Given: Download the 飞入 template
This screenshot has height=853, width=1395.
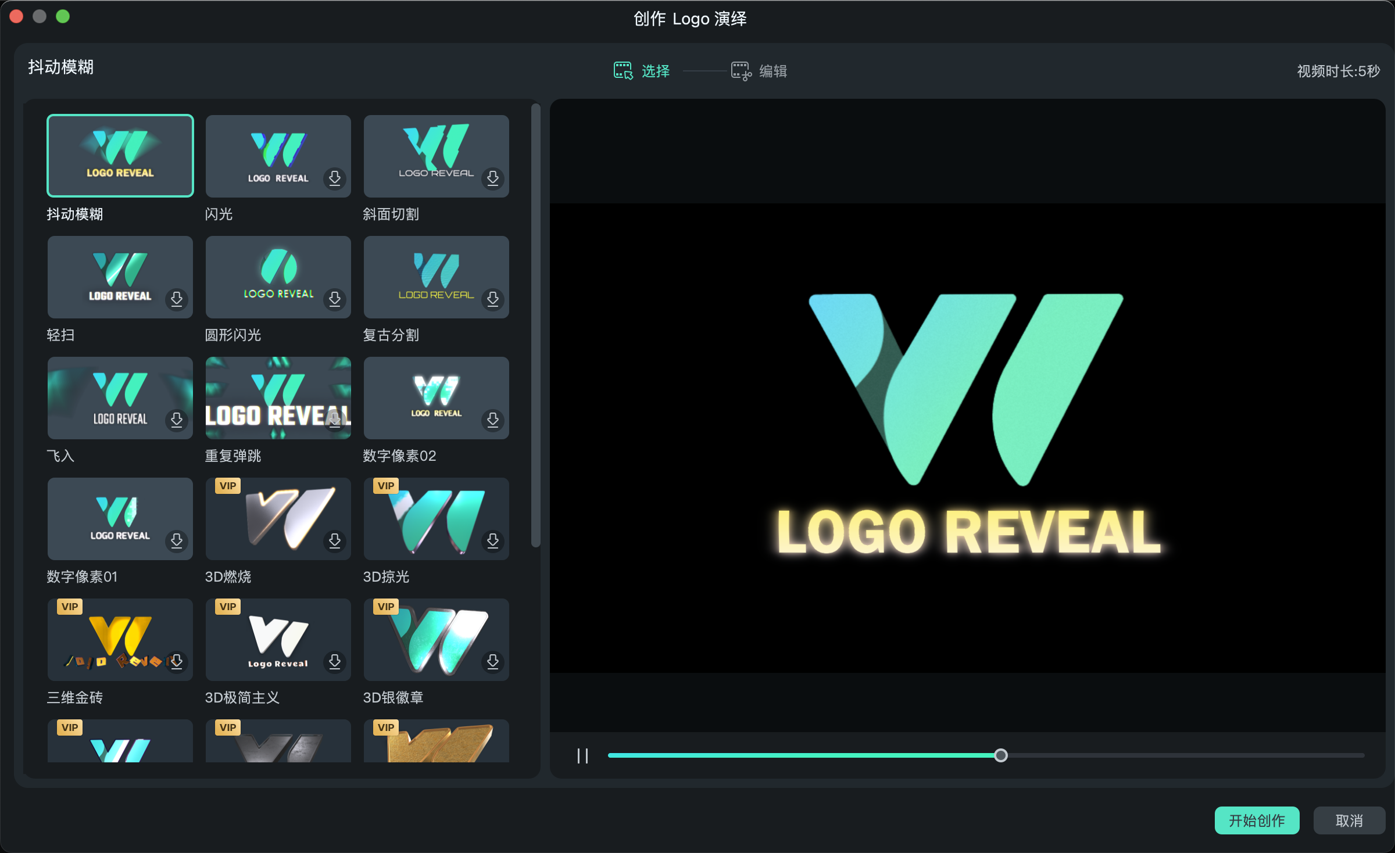Looking at the screenshot, I should [177, 420].
